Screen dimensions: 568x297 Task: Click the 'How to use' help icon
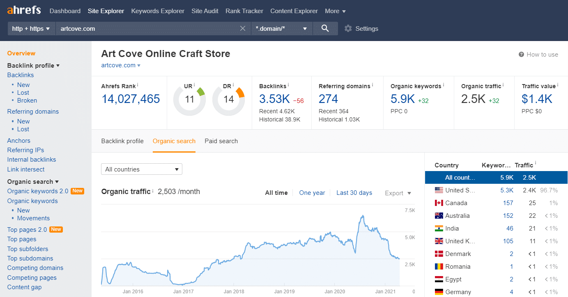521,54
